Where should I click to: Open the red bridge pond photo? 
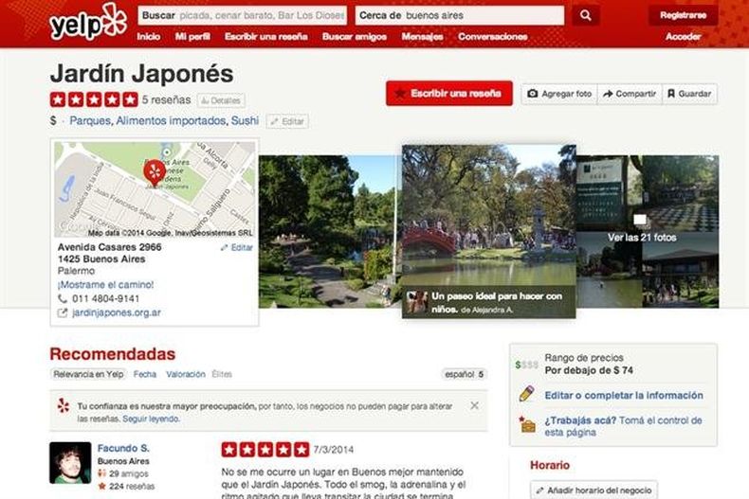click(488, 231)
